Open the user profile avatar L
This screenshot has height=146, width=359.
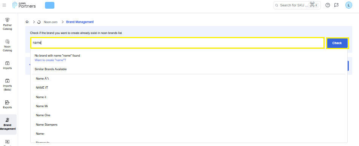coord(348,5)
